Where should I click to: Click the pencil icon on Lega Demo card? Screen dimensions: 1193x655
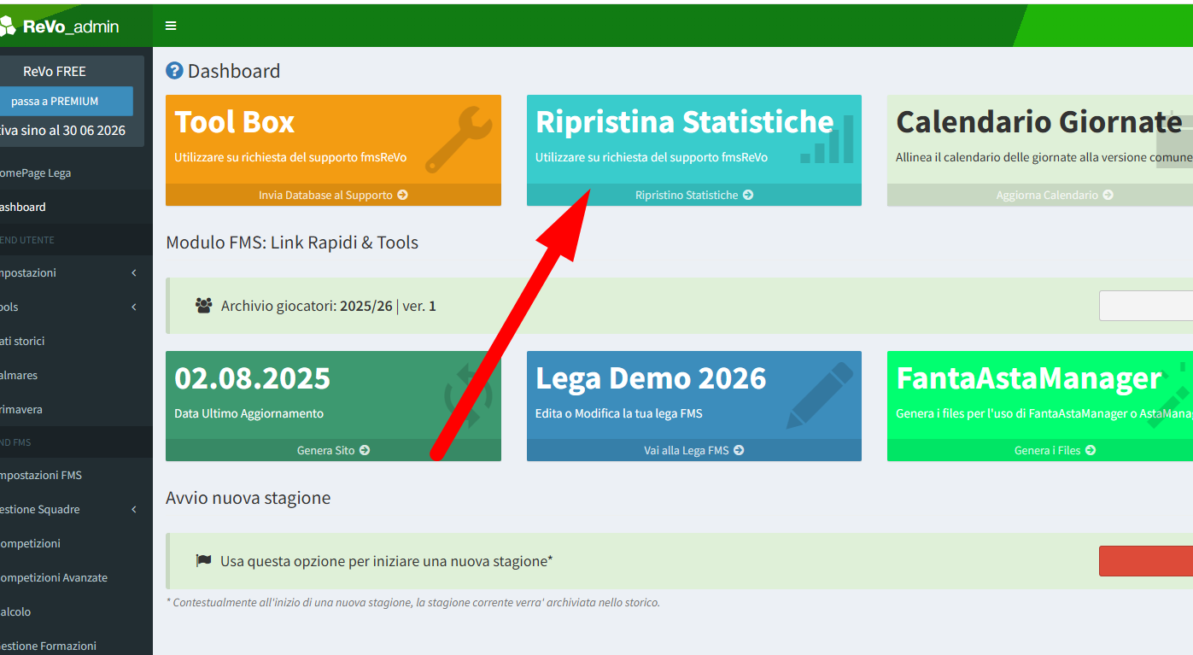pyautogui.click(x=819, y=395)
